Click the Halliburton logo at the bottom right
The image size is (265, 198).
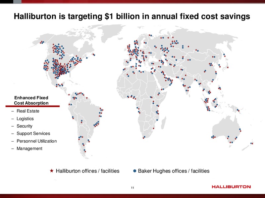click(231, 187)
